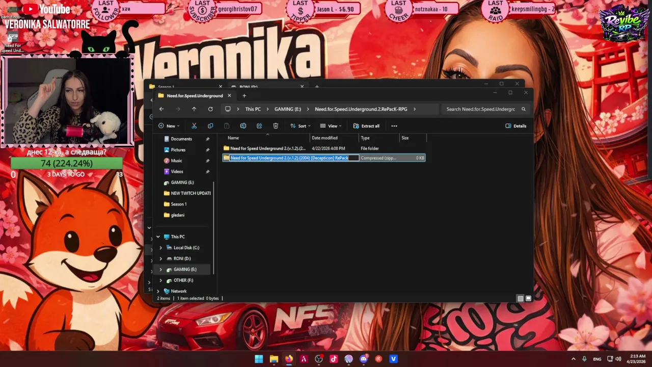Toggle the Details pane button
Screen dimensions: 652x367
[516, 126]
